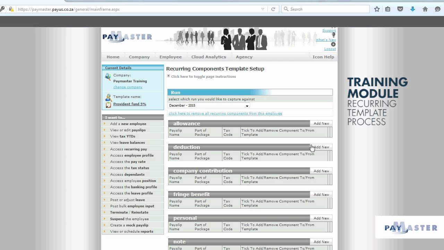The width and height of the screenshot is (444, 250).
Task: Click the employee icon beside Template name
Action: click(108, 97)
